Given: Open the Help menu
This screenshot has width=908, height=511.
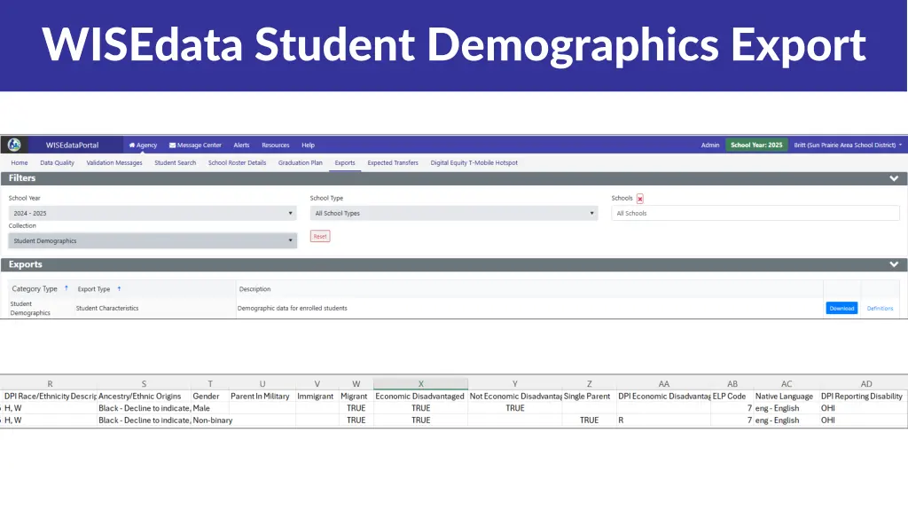Looking at the screenshot, I should coord(308,145).
